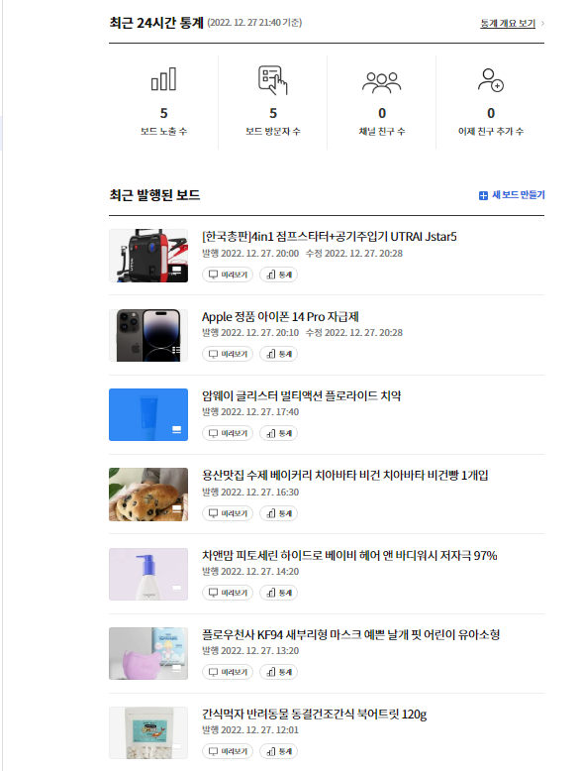Click the 어제 친구 추가 수 label
The image size is (580, 771).
click(x=491, y=131)
